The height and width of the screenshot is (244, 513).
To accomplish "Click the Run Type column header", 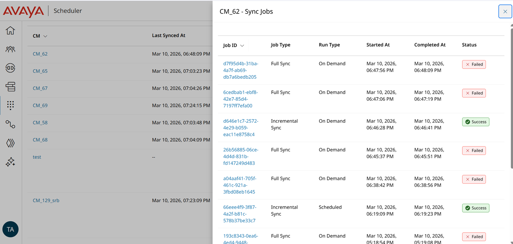I will pyautogui.click(x=329, y=45).
